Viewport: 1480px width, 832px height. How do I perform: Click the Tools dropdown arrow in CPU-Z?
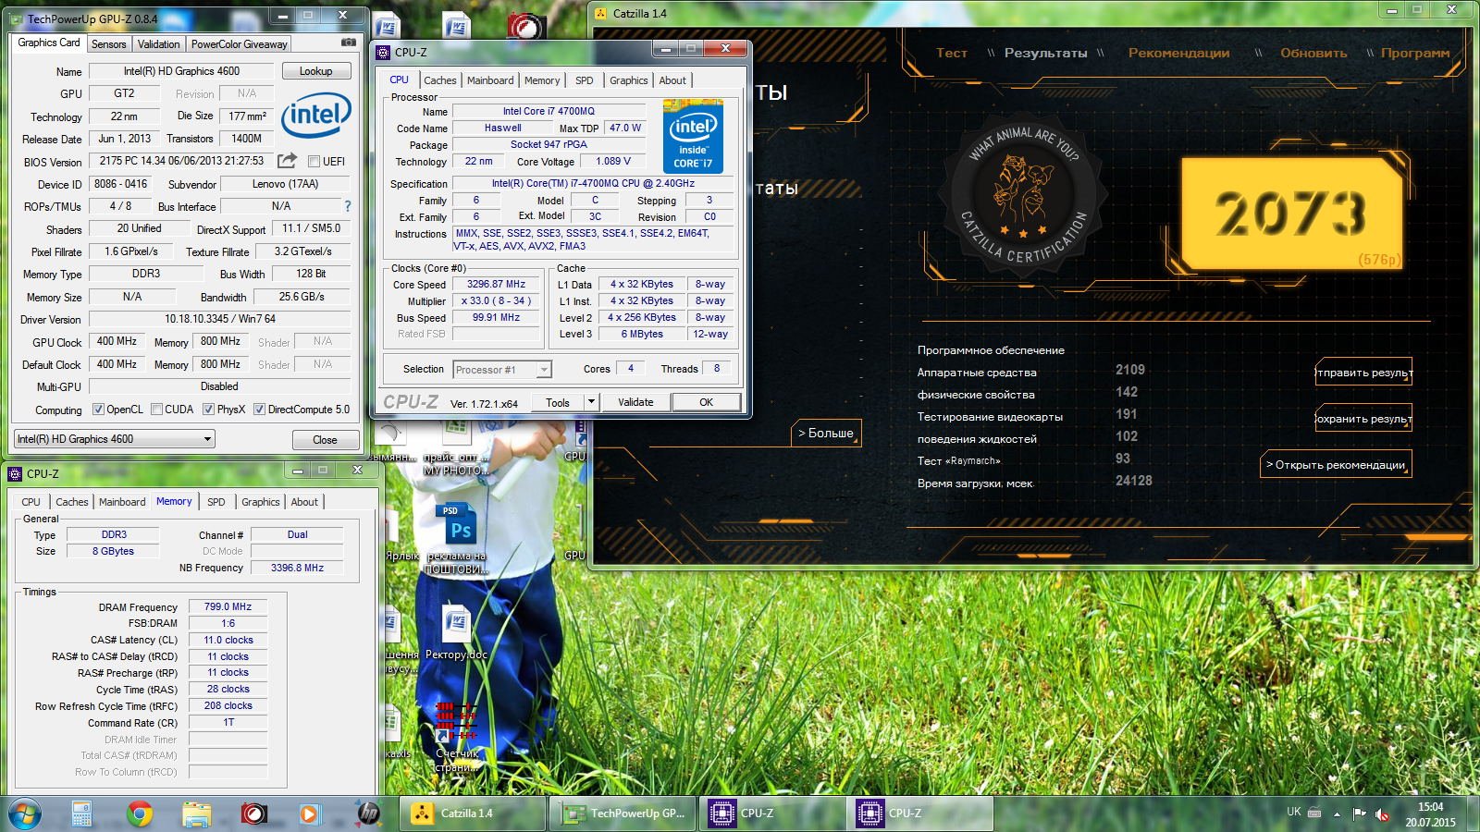(x=591, y=402)
